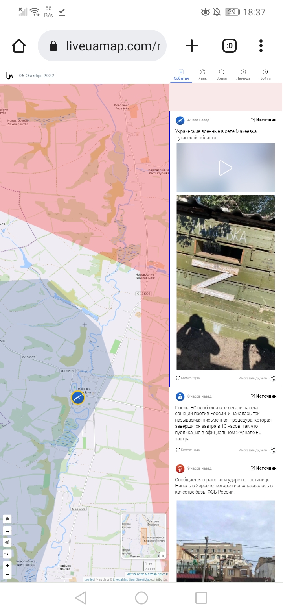Collapse the minimap with arrow button
The image size is (283, 614).
163,555
